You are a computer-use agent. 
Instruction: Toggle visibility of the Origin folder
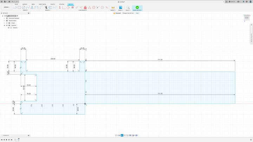pyautogui.click(x=7, y=23)
